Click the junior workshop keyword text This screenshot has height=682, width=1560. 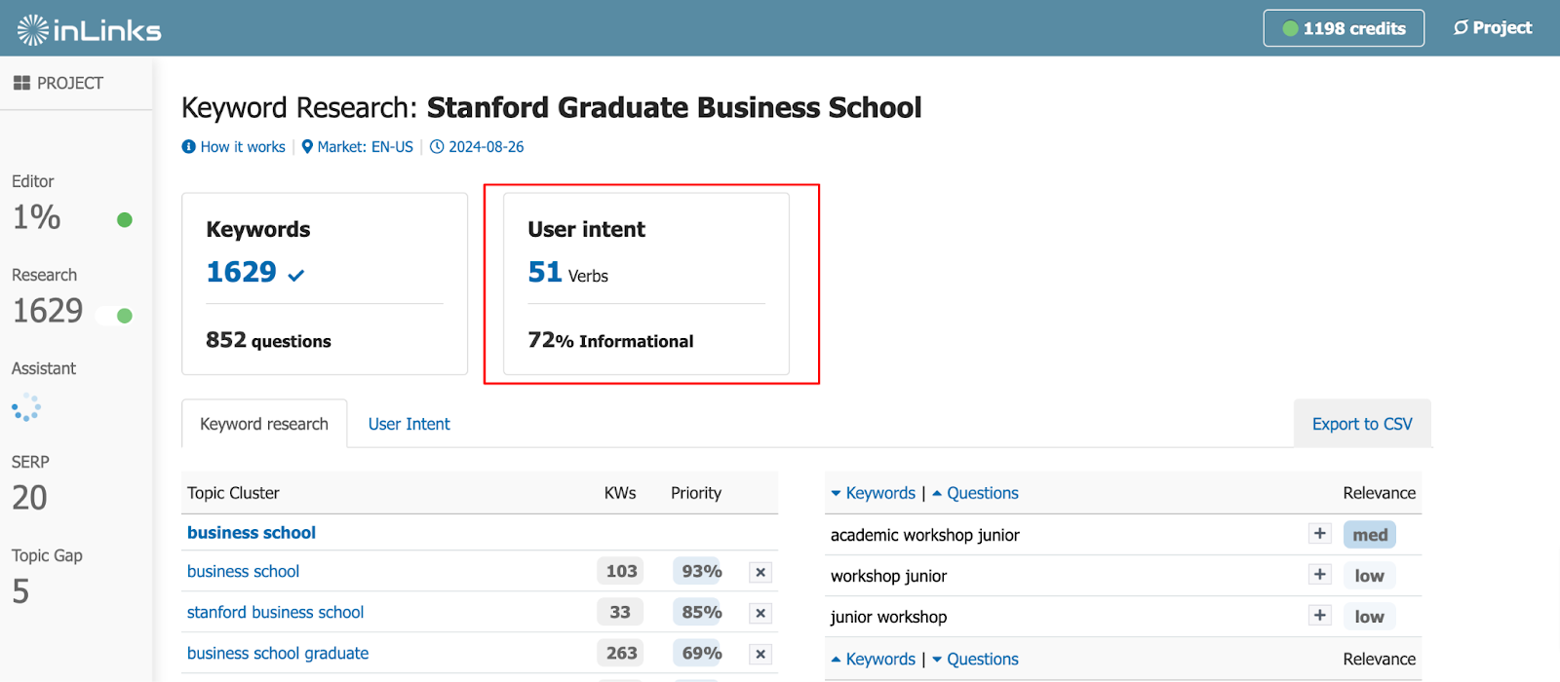pos(888,617)
